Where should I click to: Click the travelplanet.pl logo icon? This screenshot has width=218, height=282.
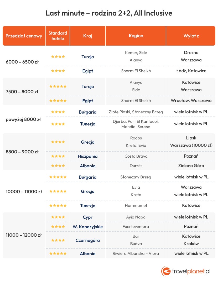166,271
